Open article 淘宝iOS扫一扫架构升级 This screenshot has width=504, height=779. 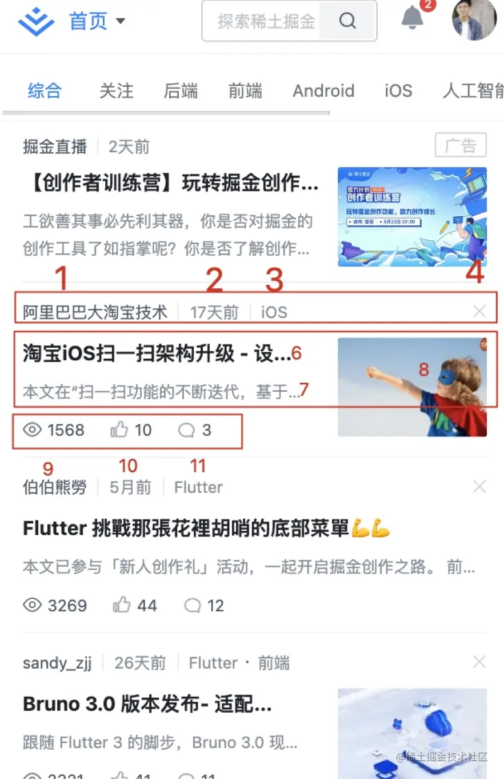pyautogui.click(x=157, y=353)
